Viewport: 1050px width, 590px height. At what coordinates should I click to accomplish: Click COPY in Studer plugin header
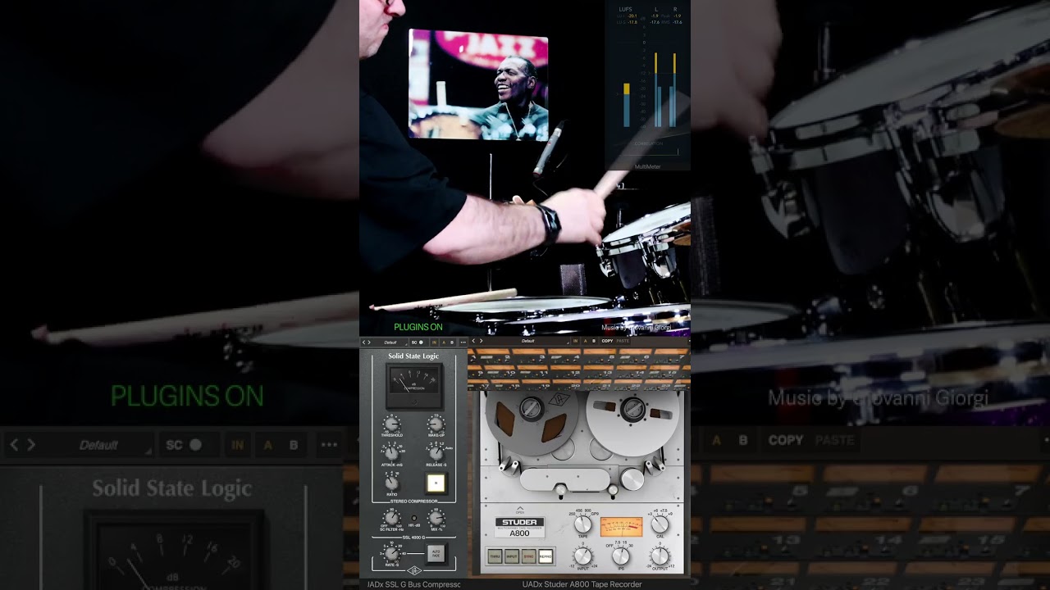pyautogui.click(x=607, y=341)
